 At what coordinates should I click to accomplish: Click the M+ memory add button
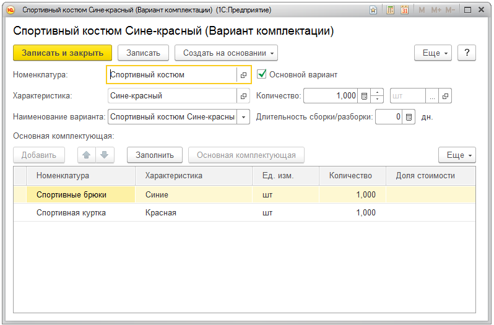(436, 10)
